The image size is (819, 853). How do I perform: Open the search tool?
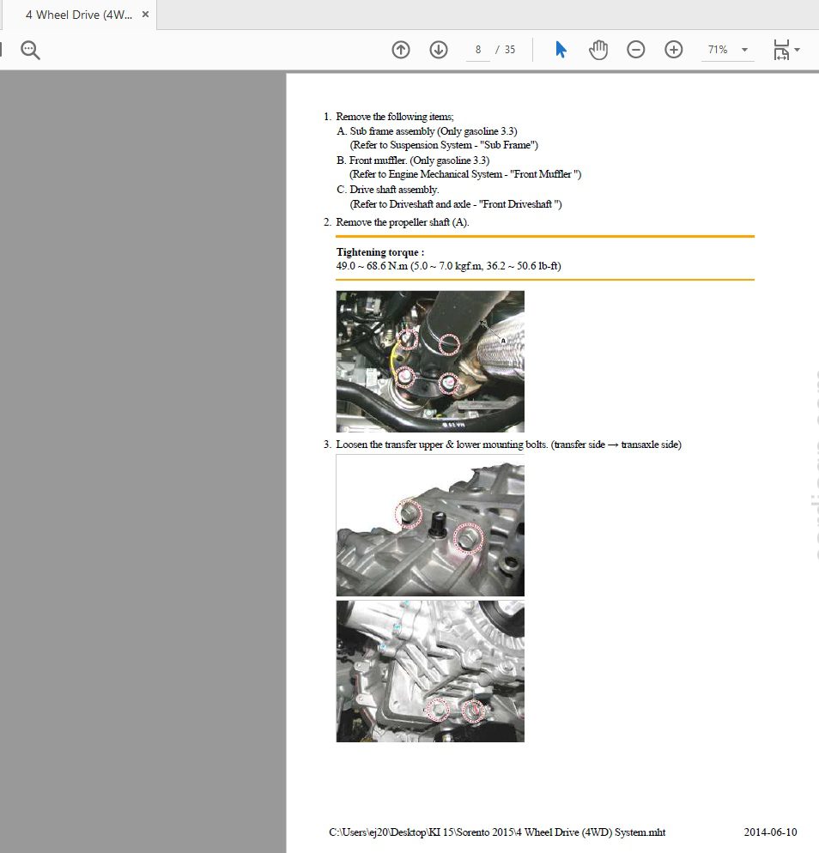coord(30,50)
